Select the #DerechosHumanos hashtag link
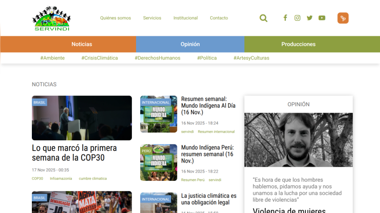 click(x=157, y=58)
